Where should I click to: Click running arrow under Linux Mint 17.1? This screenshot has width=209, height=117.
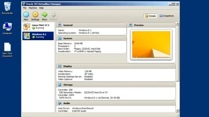click(34, 28)
